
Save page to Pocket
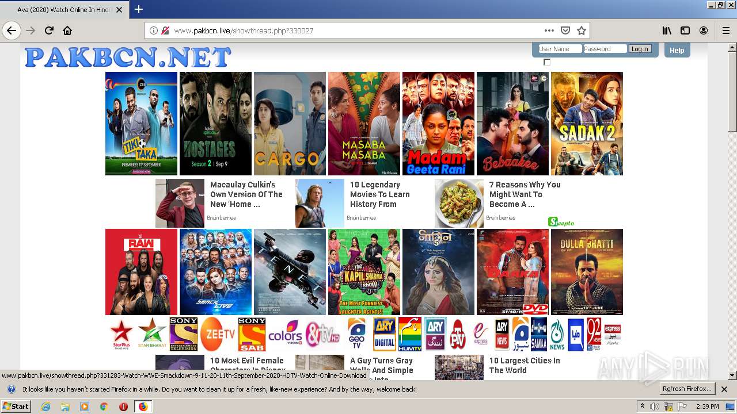pyautogui.click(x=565, y=30)
